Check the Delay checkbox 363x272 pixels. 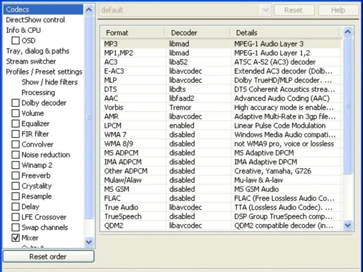coord(15,207)
